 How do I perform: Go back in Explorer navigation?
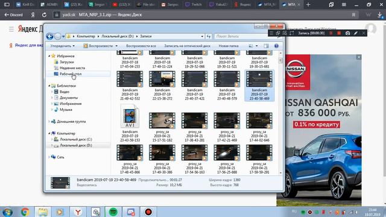tap(49, 36)
